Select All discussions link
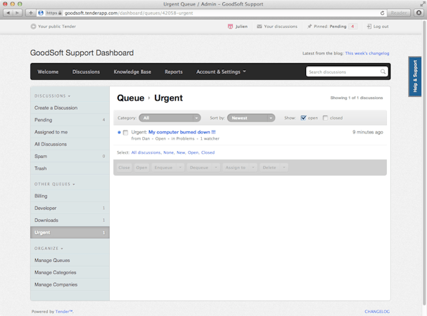Image resolution: width=427 pixels, height=316 pixels. pos(146,152)
